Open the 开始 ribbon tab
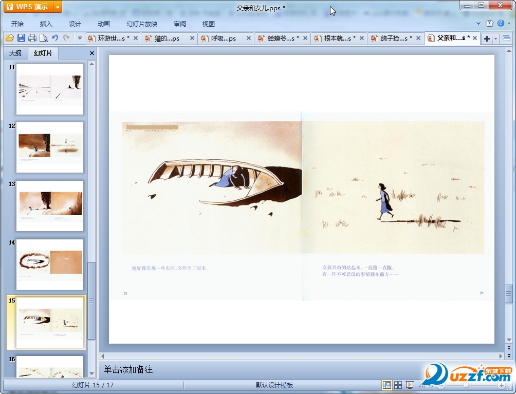This screenshot has height=394, width=516. click(x=17, y=24)
